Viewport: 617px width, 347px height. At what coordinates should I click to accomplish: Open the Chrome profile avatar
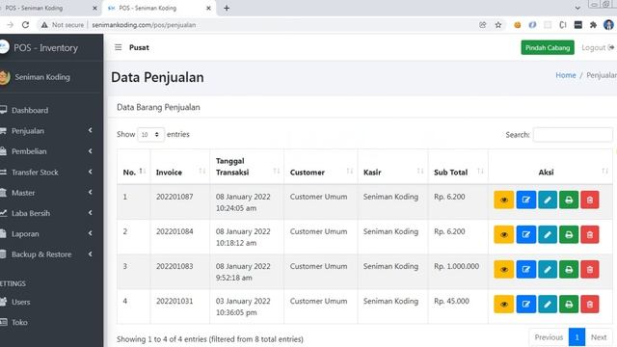coord(608,25)
